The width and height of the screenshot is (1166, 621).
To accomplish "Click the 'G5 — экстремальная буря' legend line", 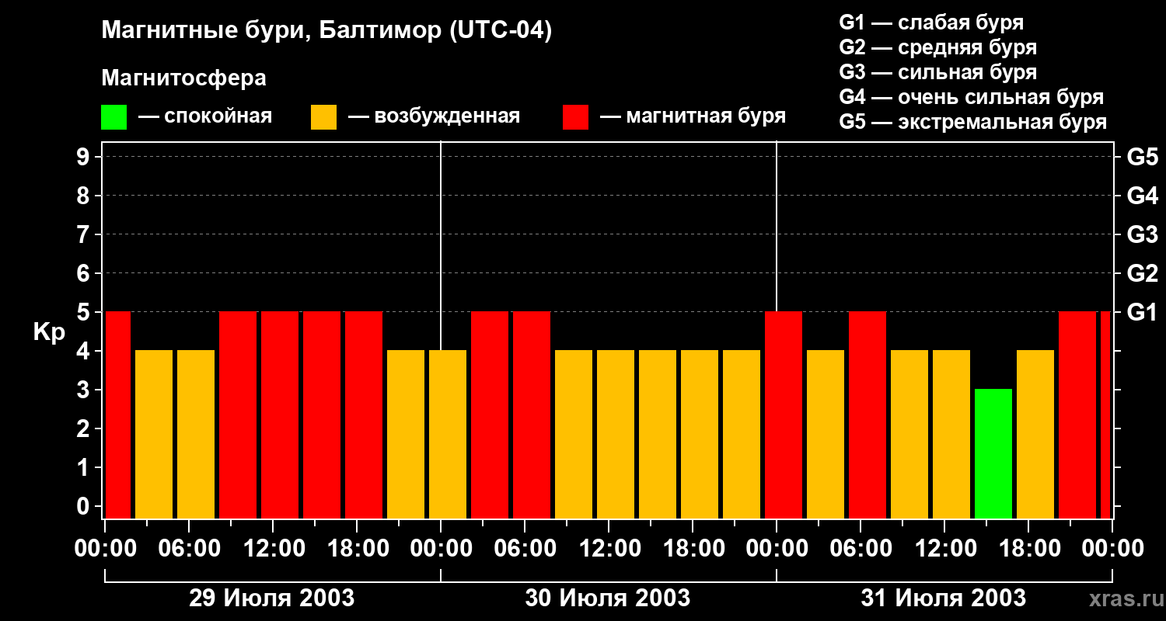I will (x=972, y=122).
